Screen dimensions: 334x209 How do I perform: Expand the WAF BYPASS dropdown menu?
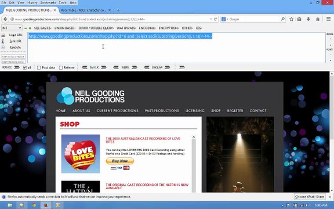[126, 28]
